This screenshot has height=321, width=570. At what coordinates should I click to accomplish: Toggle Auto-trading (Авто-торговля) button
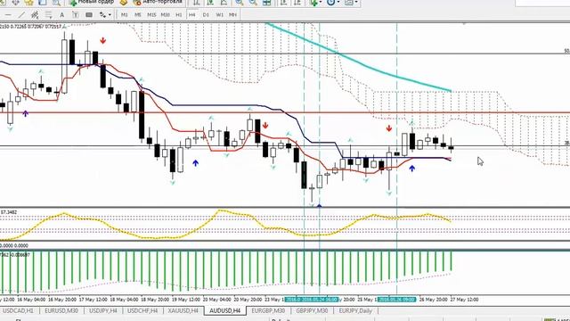[158, 2]
